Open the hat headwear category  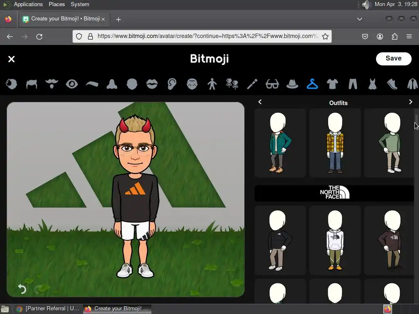click(292, 84)
